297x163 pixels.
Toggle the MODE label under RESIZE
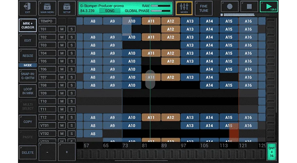(28, 65)
